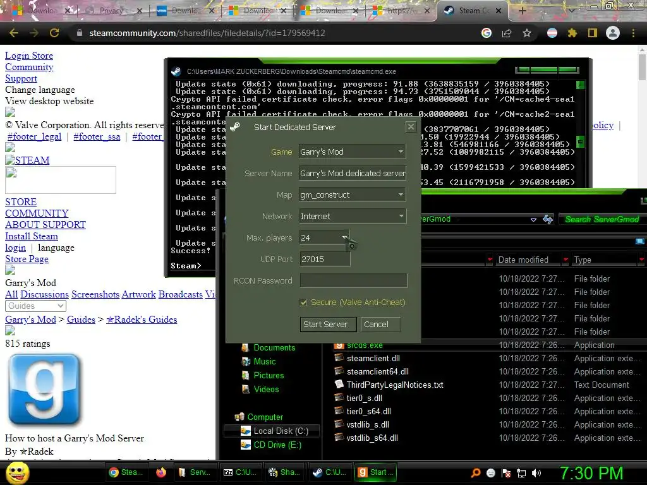Screen dimensions: 647x485
Task: Click the Google icon in address bar
Action: pyautogui.click(x=487, y=33)
